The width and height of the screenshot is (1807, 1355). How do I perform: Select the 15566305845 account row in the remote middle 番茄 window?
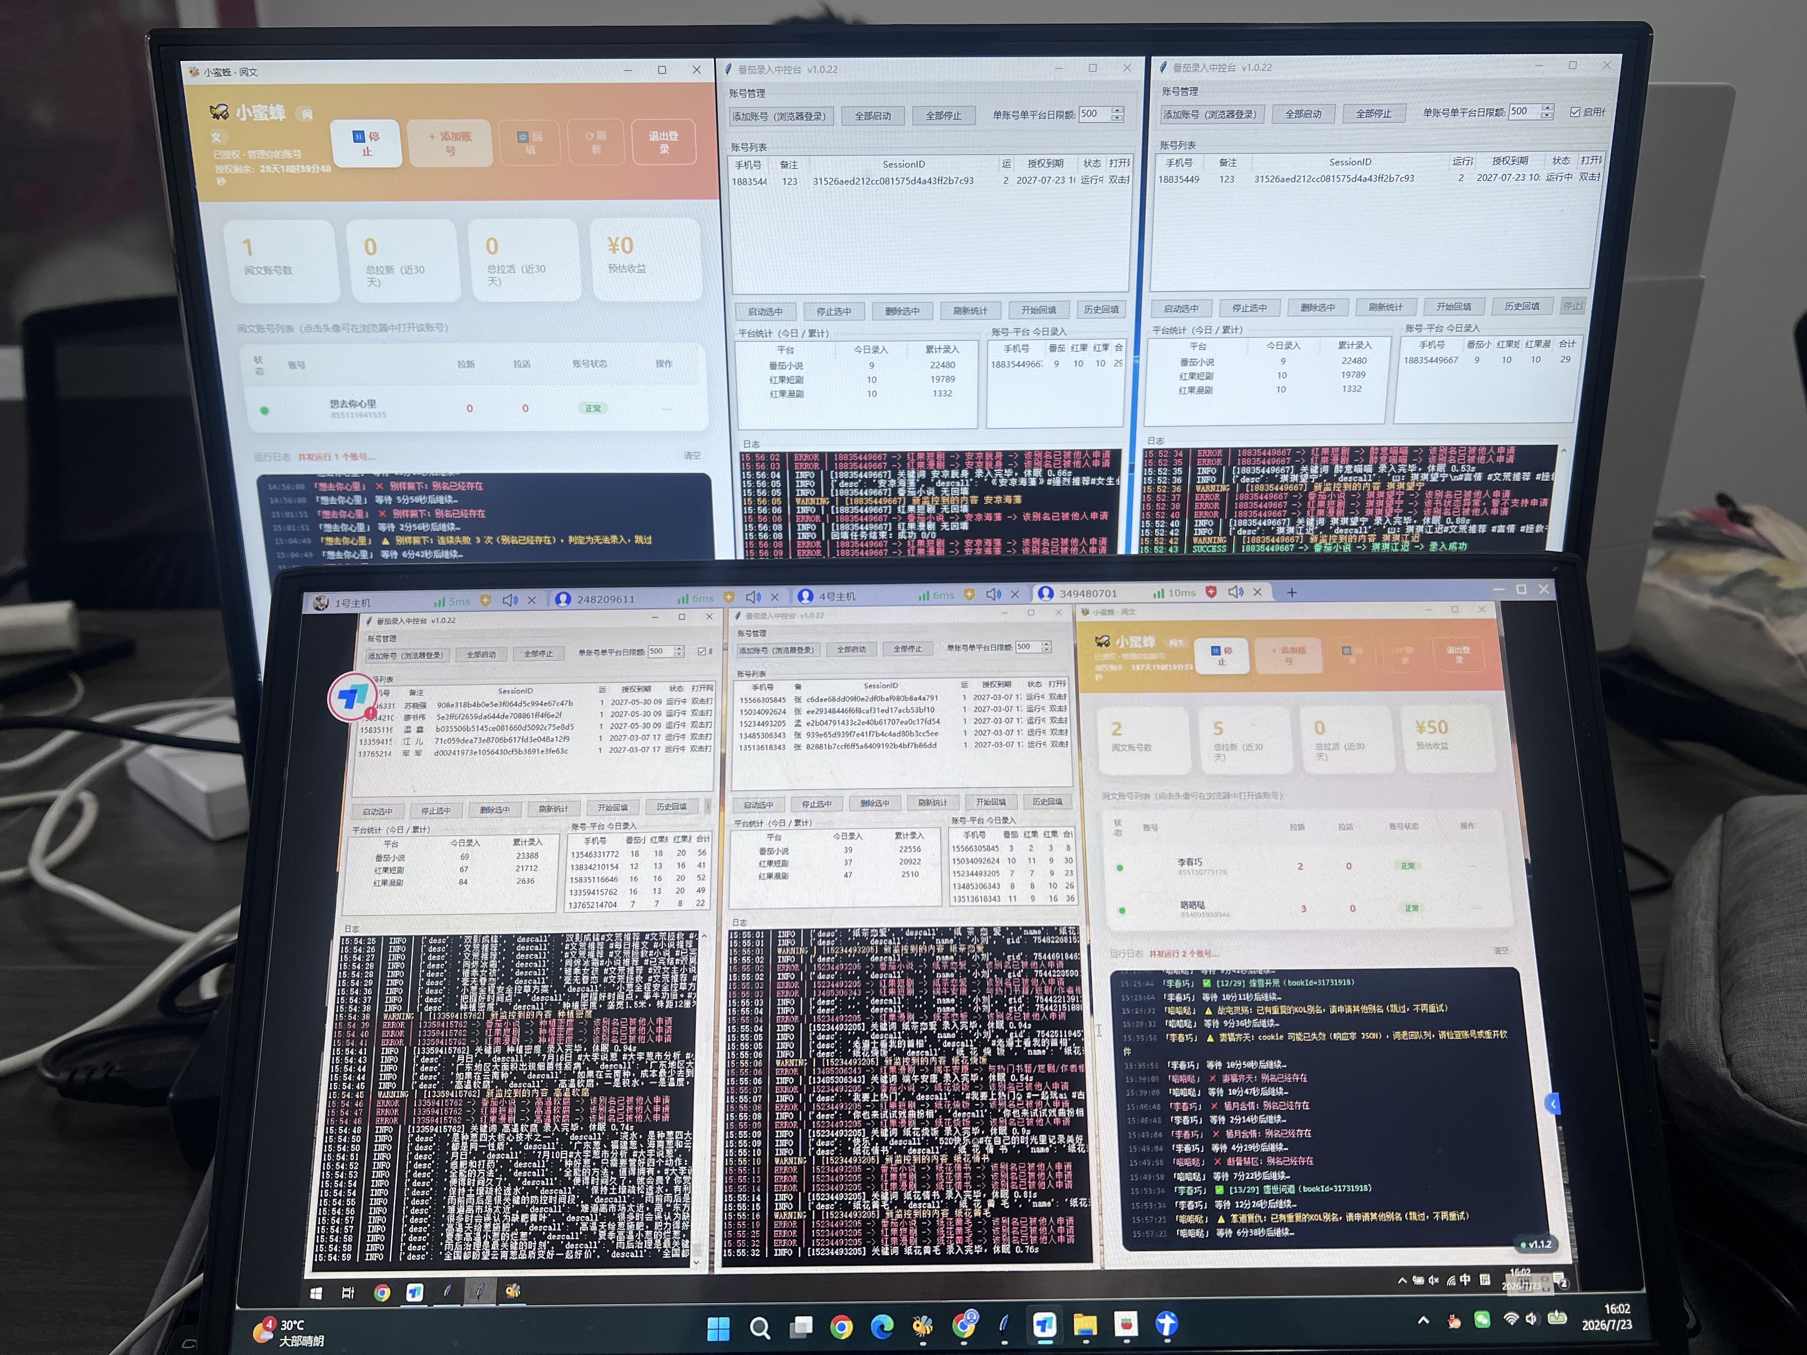tap(902, 698)
